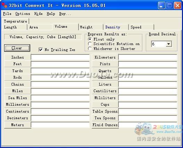Focus the Centiliters input field
This screenshot has height=148, width=183.
(x=148, y=91)
